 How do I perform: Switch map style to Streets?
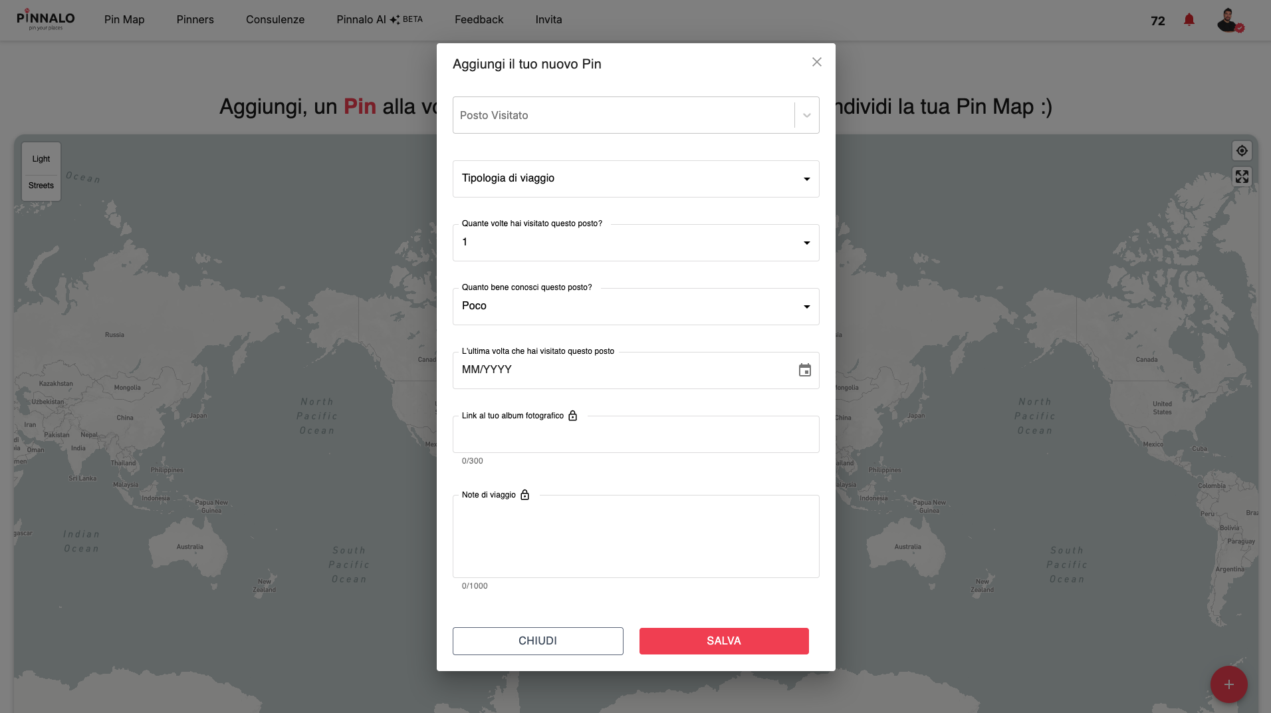click(41, 185)
